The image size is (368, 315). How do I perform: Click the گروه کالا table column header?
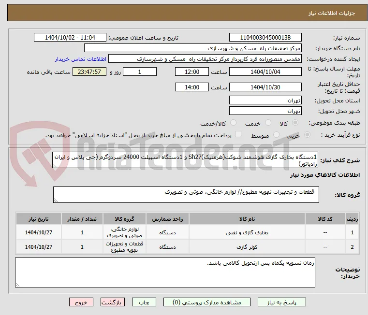[124, 219]
